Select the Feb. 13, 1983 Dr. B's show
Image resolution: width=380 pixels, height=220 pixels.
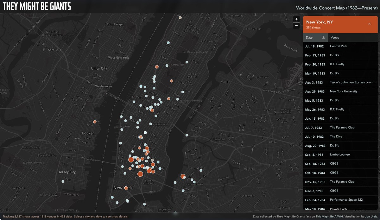[x=340, y=55]
